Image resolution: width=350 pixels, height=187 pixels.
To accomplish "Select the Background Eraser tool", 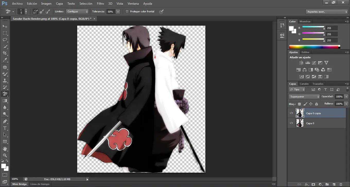I will point(5,94).
